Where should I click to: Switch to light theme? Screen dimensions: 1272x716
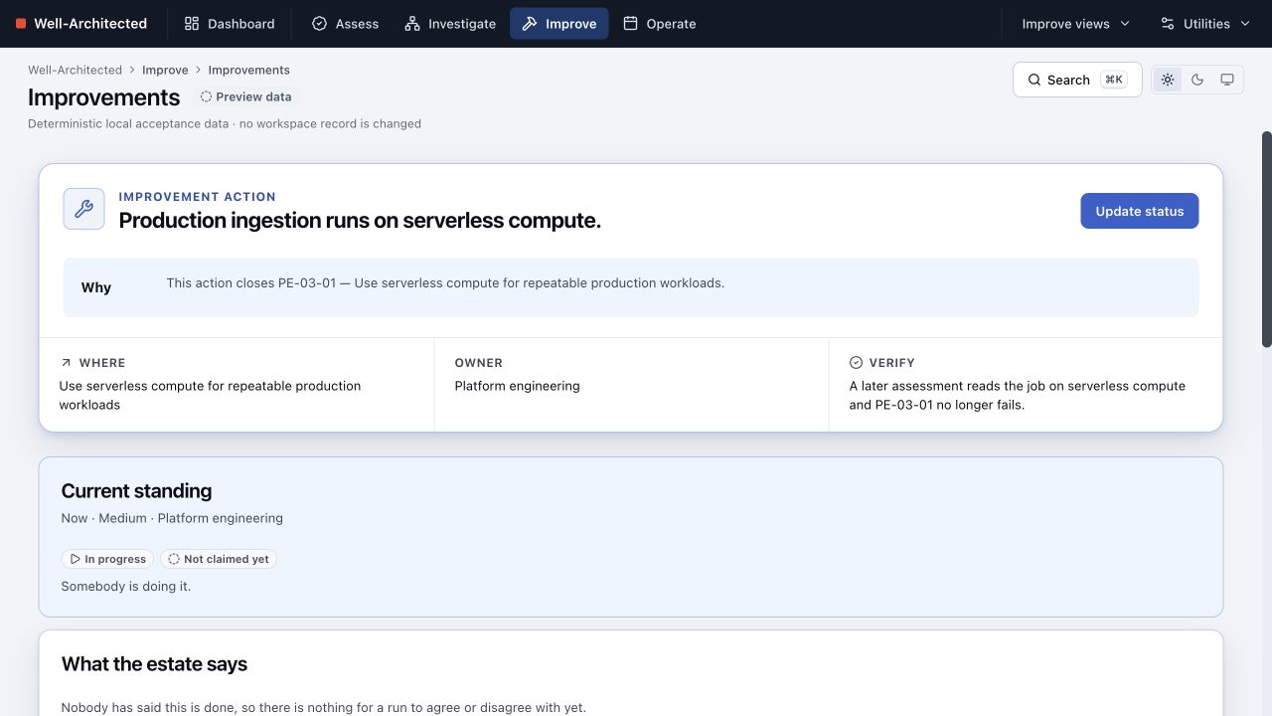tap(1168, 80)
